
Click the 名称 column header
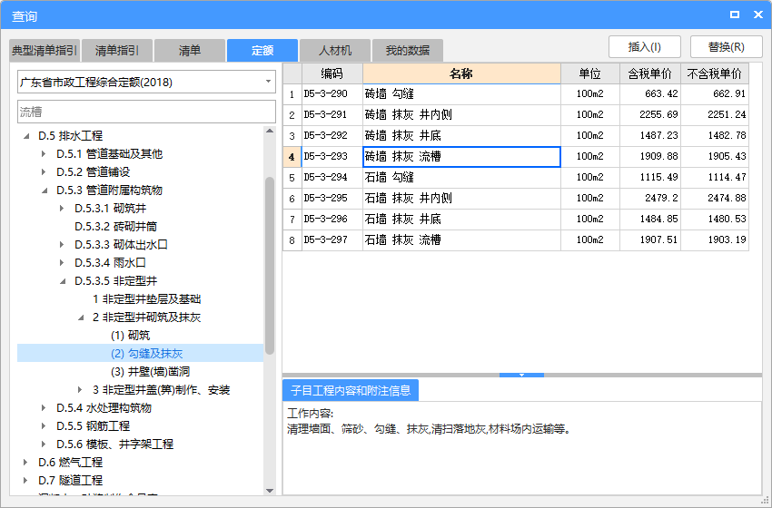pos(461,73)
